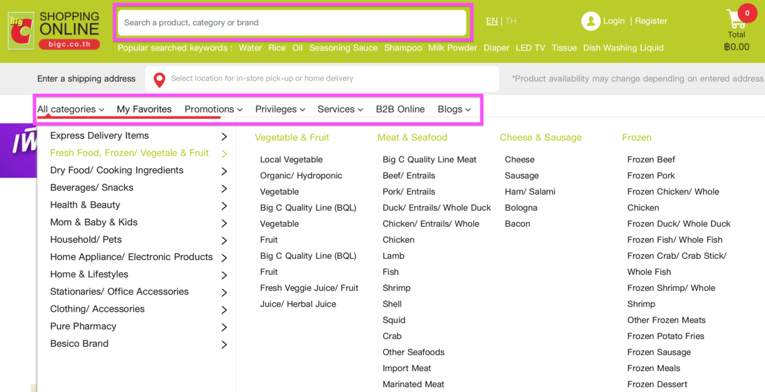Search popular keyword Water

(x=251, y=48)
